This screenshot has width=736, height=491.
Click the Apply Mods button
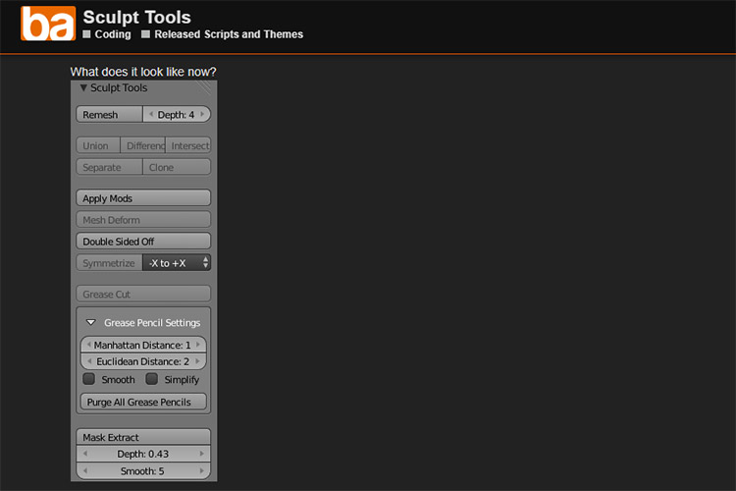[x=143, y=198]
